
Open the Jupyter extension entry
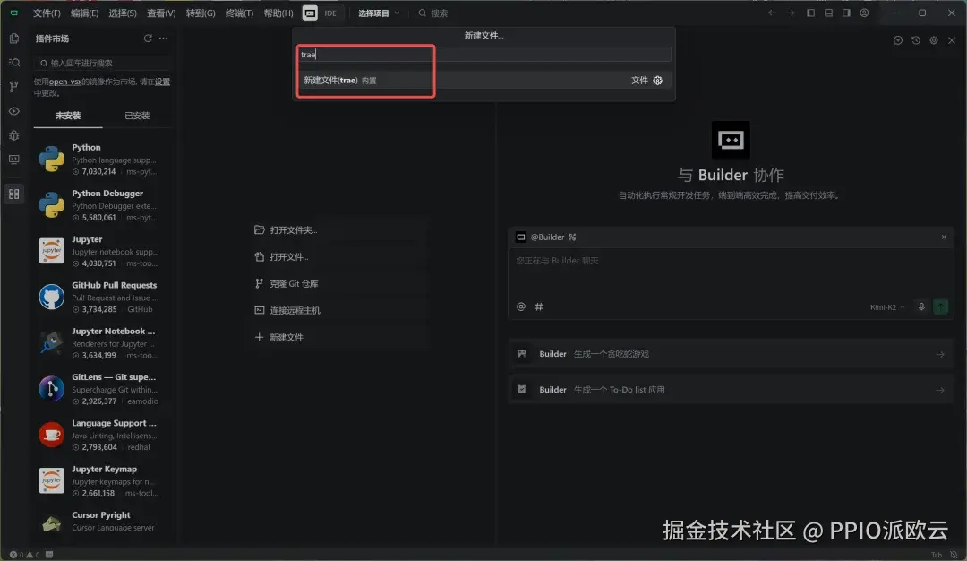point(102,251)
